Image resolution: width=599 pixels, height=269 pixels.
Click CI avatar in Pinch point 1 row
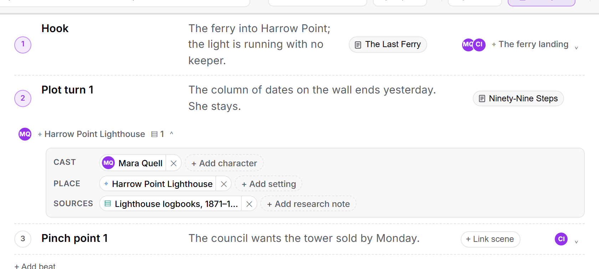(x=561, y=239)
